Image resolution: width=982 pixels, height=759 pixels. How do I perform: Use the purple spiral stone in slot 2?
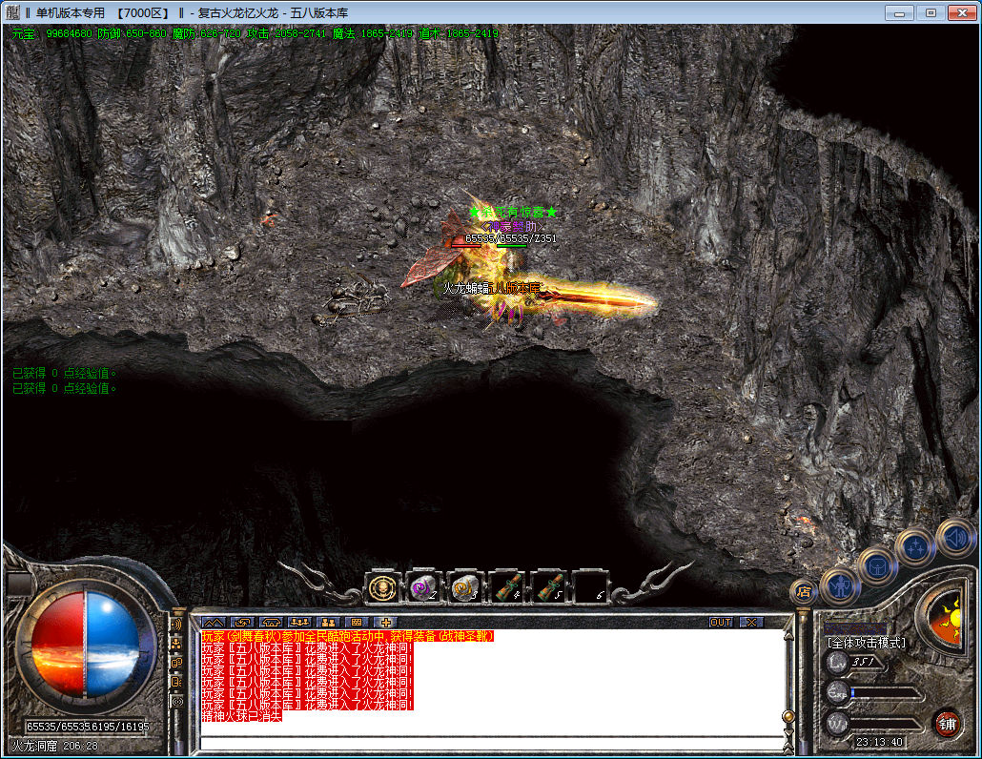click(x=423, y=587)
